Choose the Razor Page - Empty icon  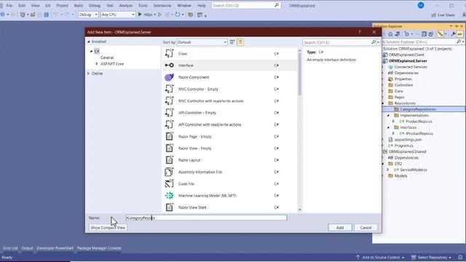[169, 136]
